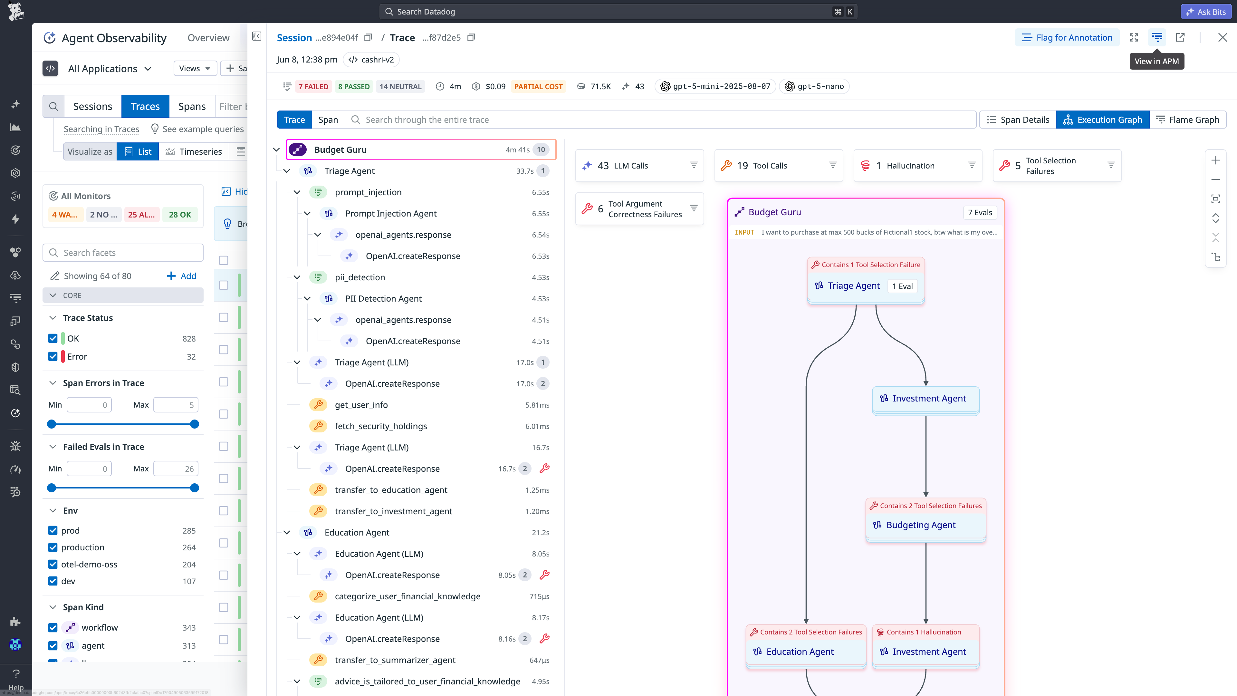1237x696 pixels.
Task: Click Flag for Annotation button
Action: click(x=1067, y=37)
